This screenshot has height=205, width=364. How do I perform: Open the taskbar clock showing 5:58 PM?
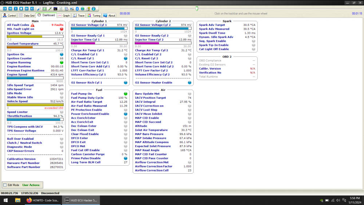355,200
